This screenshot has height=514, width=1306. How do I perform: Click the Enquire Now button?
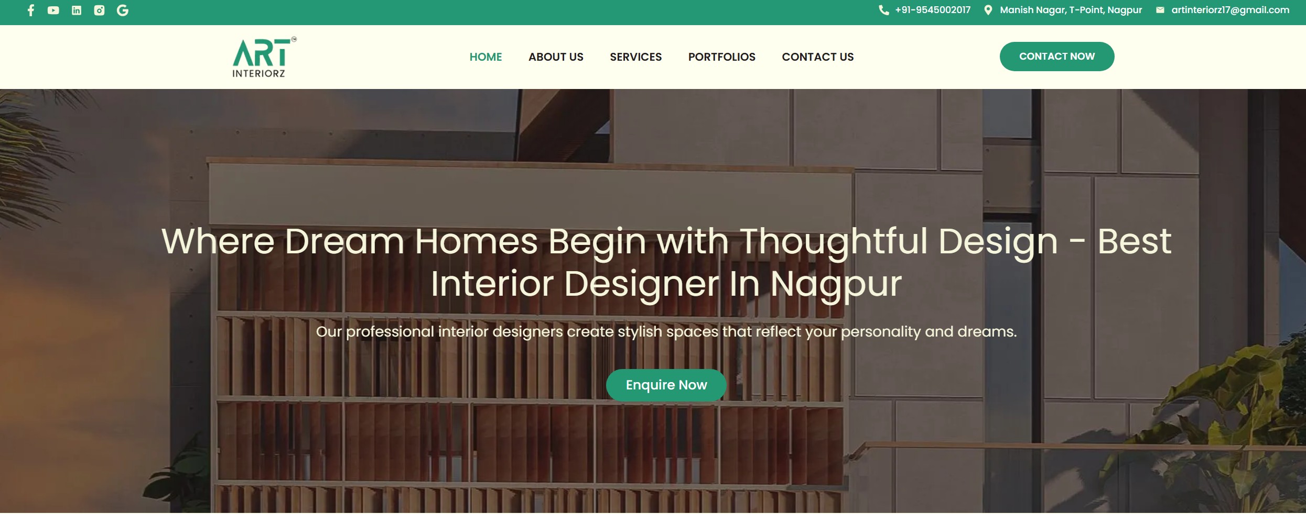tap(666, 385)
